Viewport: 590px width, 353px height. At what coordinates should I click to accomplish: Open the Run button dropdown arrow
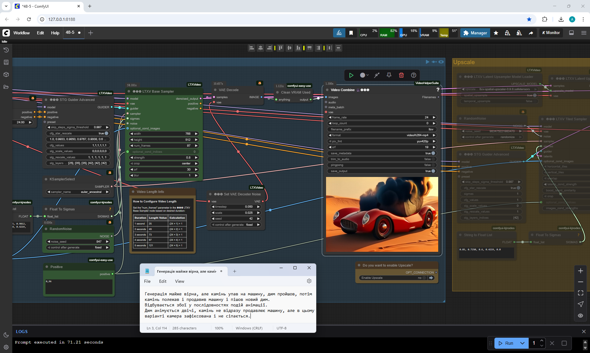522,343
